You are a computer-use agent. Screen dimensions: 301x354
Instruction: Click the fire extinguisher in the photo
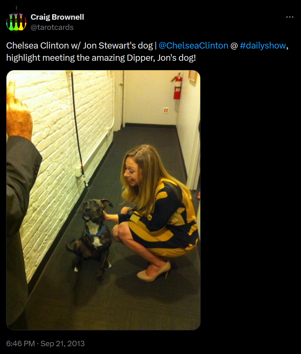[x=178, y=86]
